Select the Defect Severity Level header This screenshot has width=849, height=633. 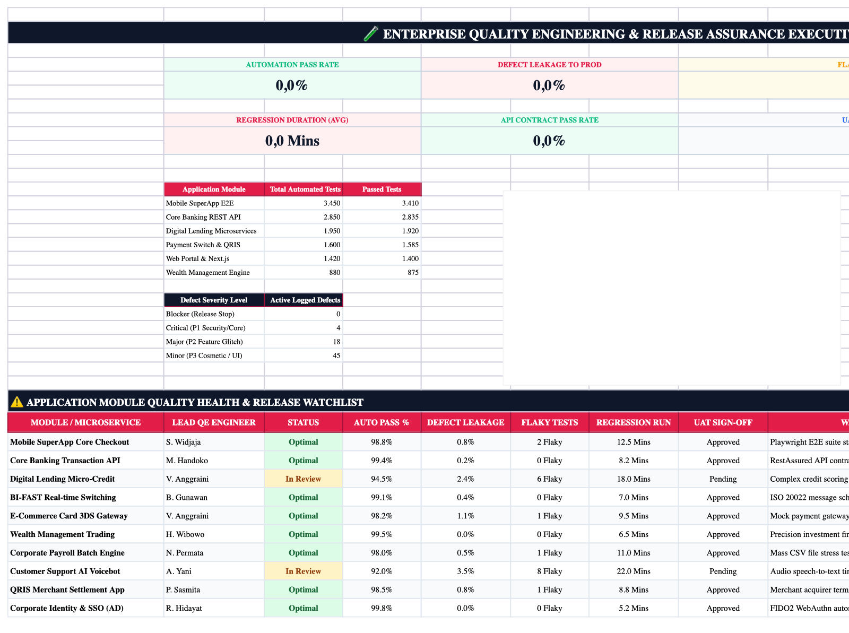pyautogui.click(x=214, y=300)
